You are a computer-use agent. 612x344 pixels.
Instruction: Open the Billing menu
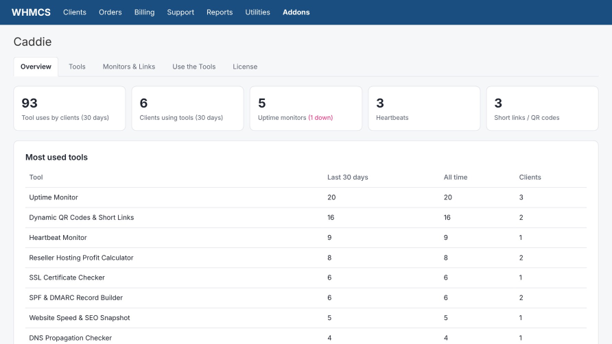(144, 12)
